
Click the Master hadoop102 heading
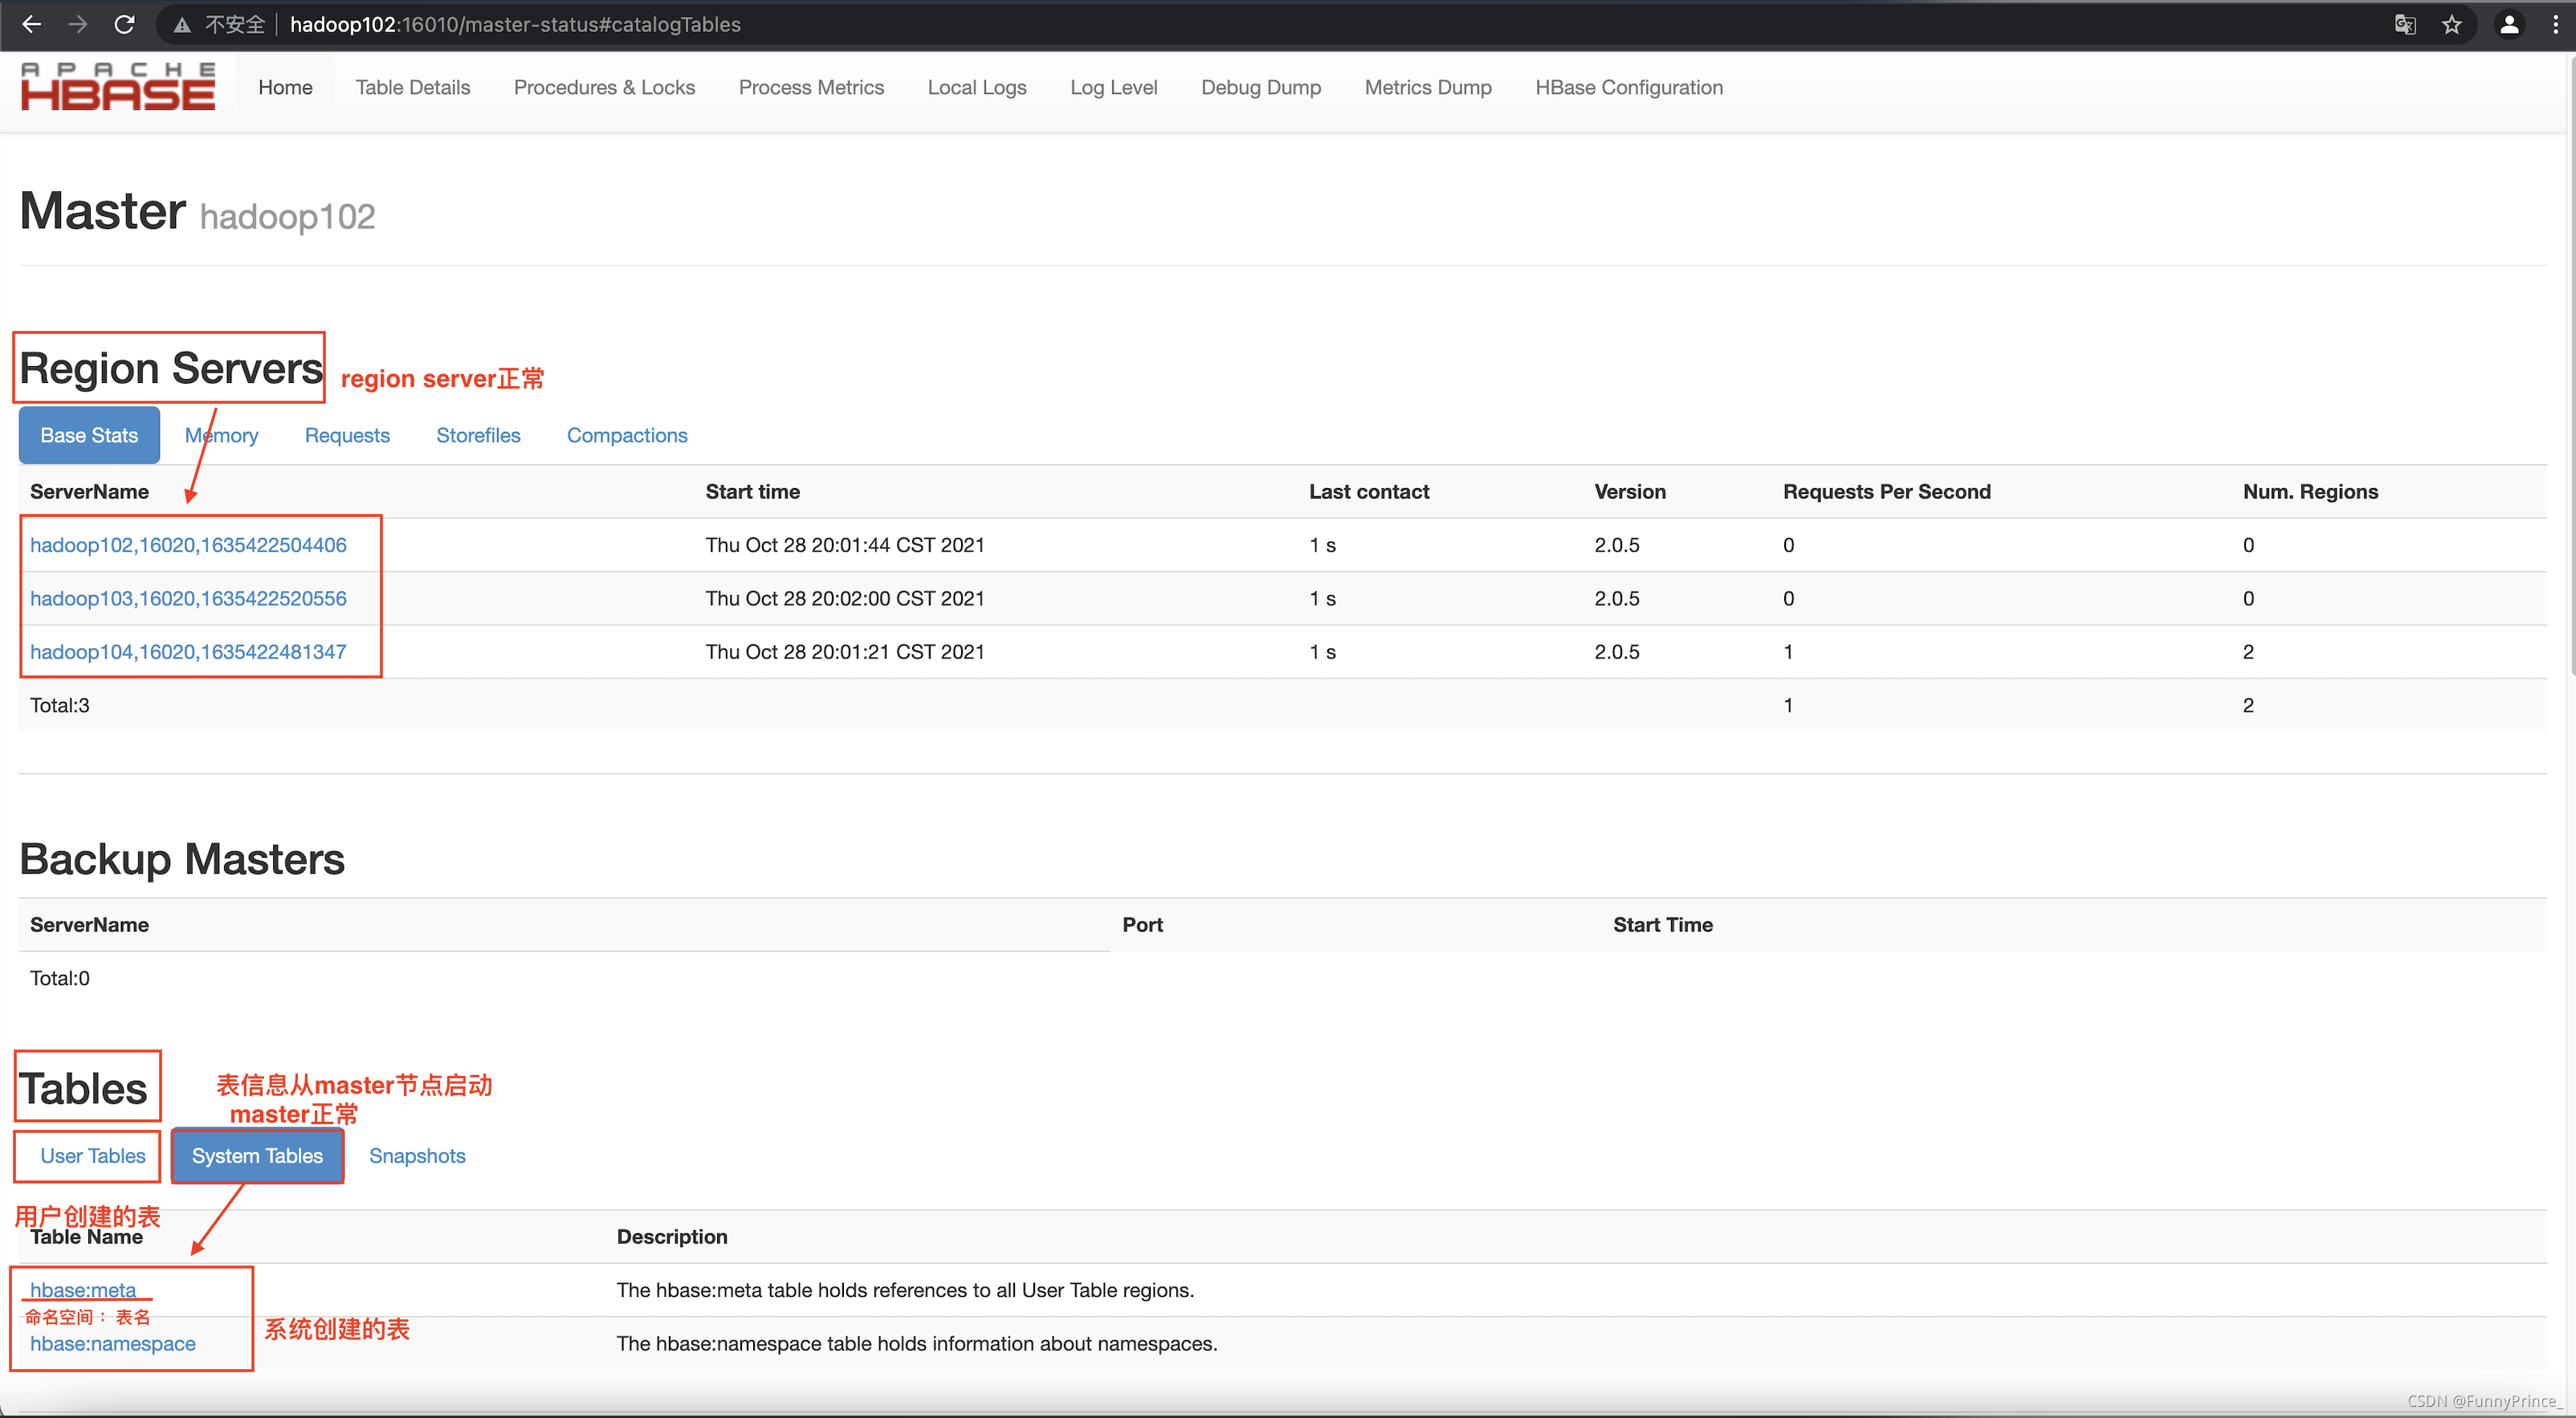[x=197, y=212]
